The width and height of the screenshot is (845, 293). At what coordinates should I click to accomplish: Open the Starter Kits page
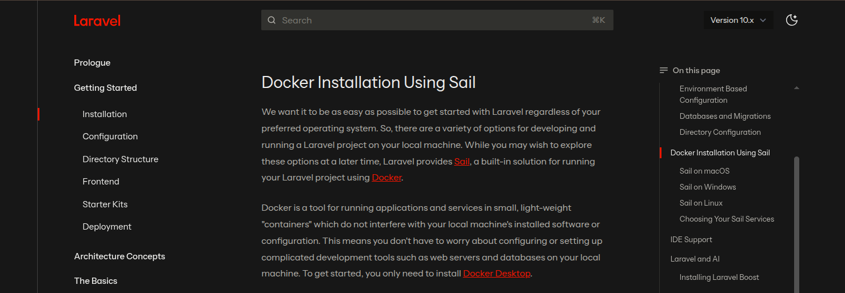click(105, 204)
